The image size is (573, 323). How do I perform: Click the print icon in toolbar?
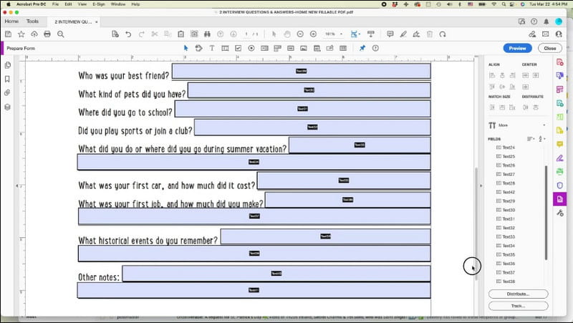[47, 34]
